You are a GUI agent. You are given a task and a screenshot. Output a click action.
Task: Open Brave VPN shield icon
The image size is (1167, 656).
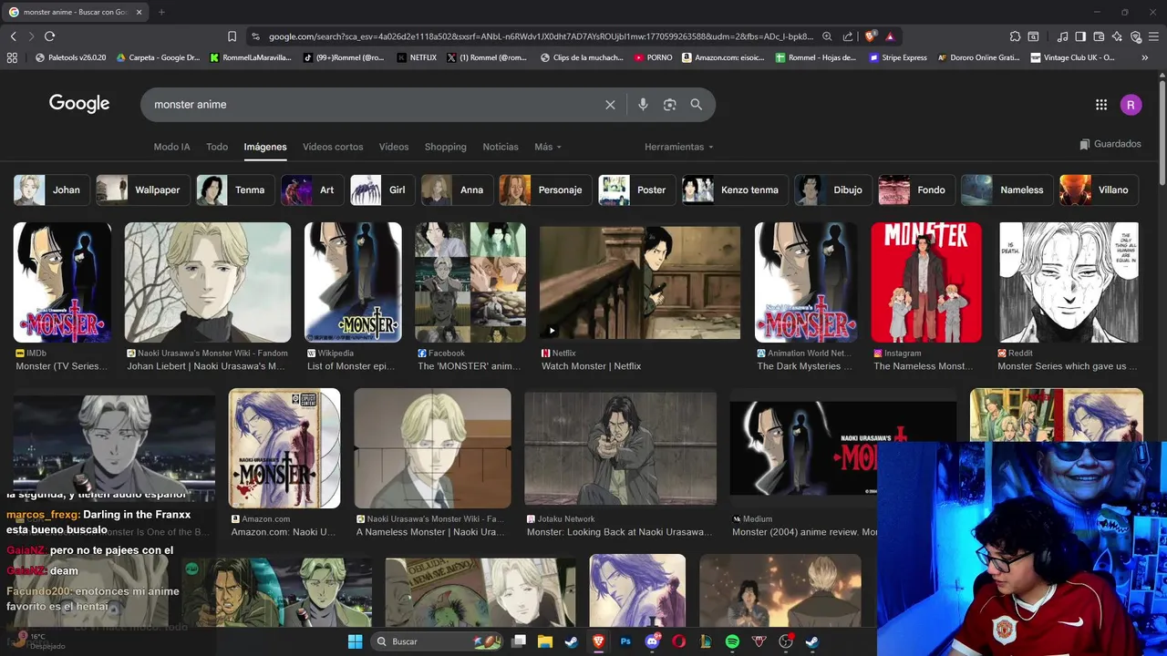pyautogui.click(x=1135, y=36)
